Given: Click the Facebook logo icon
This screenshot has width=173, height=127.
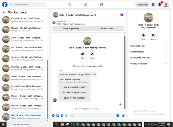Looking at the screenshot, I should tap(5, 4).
